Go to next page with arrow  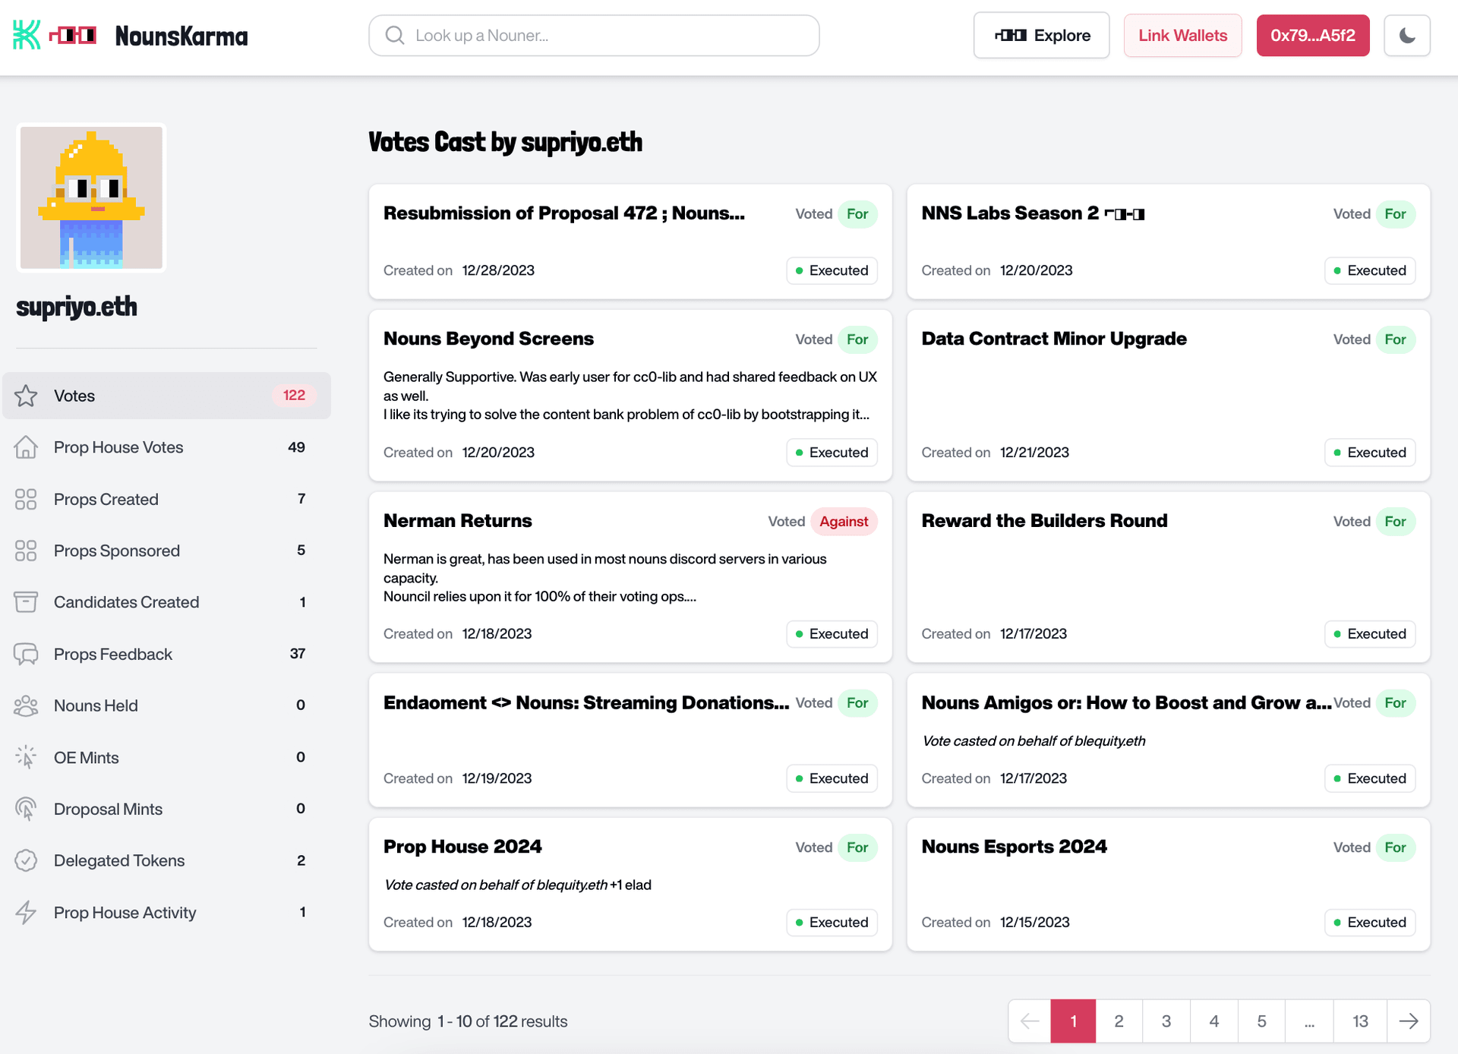1408,1021
